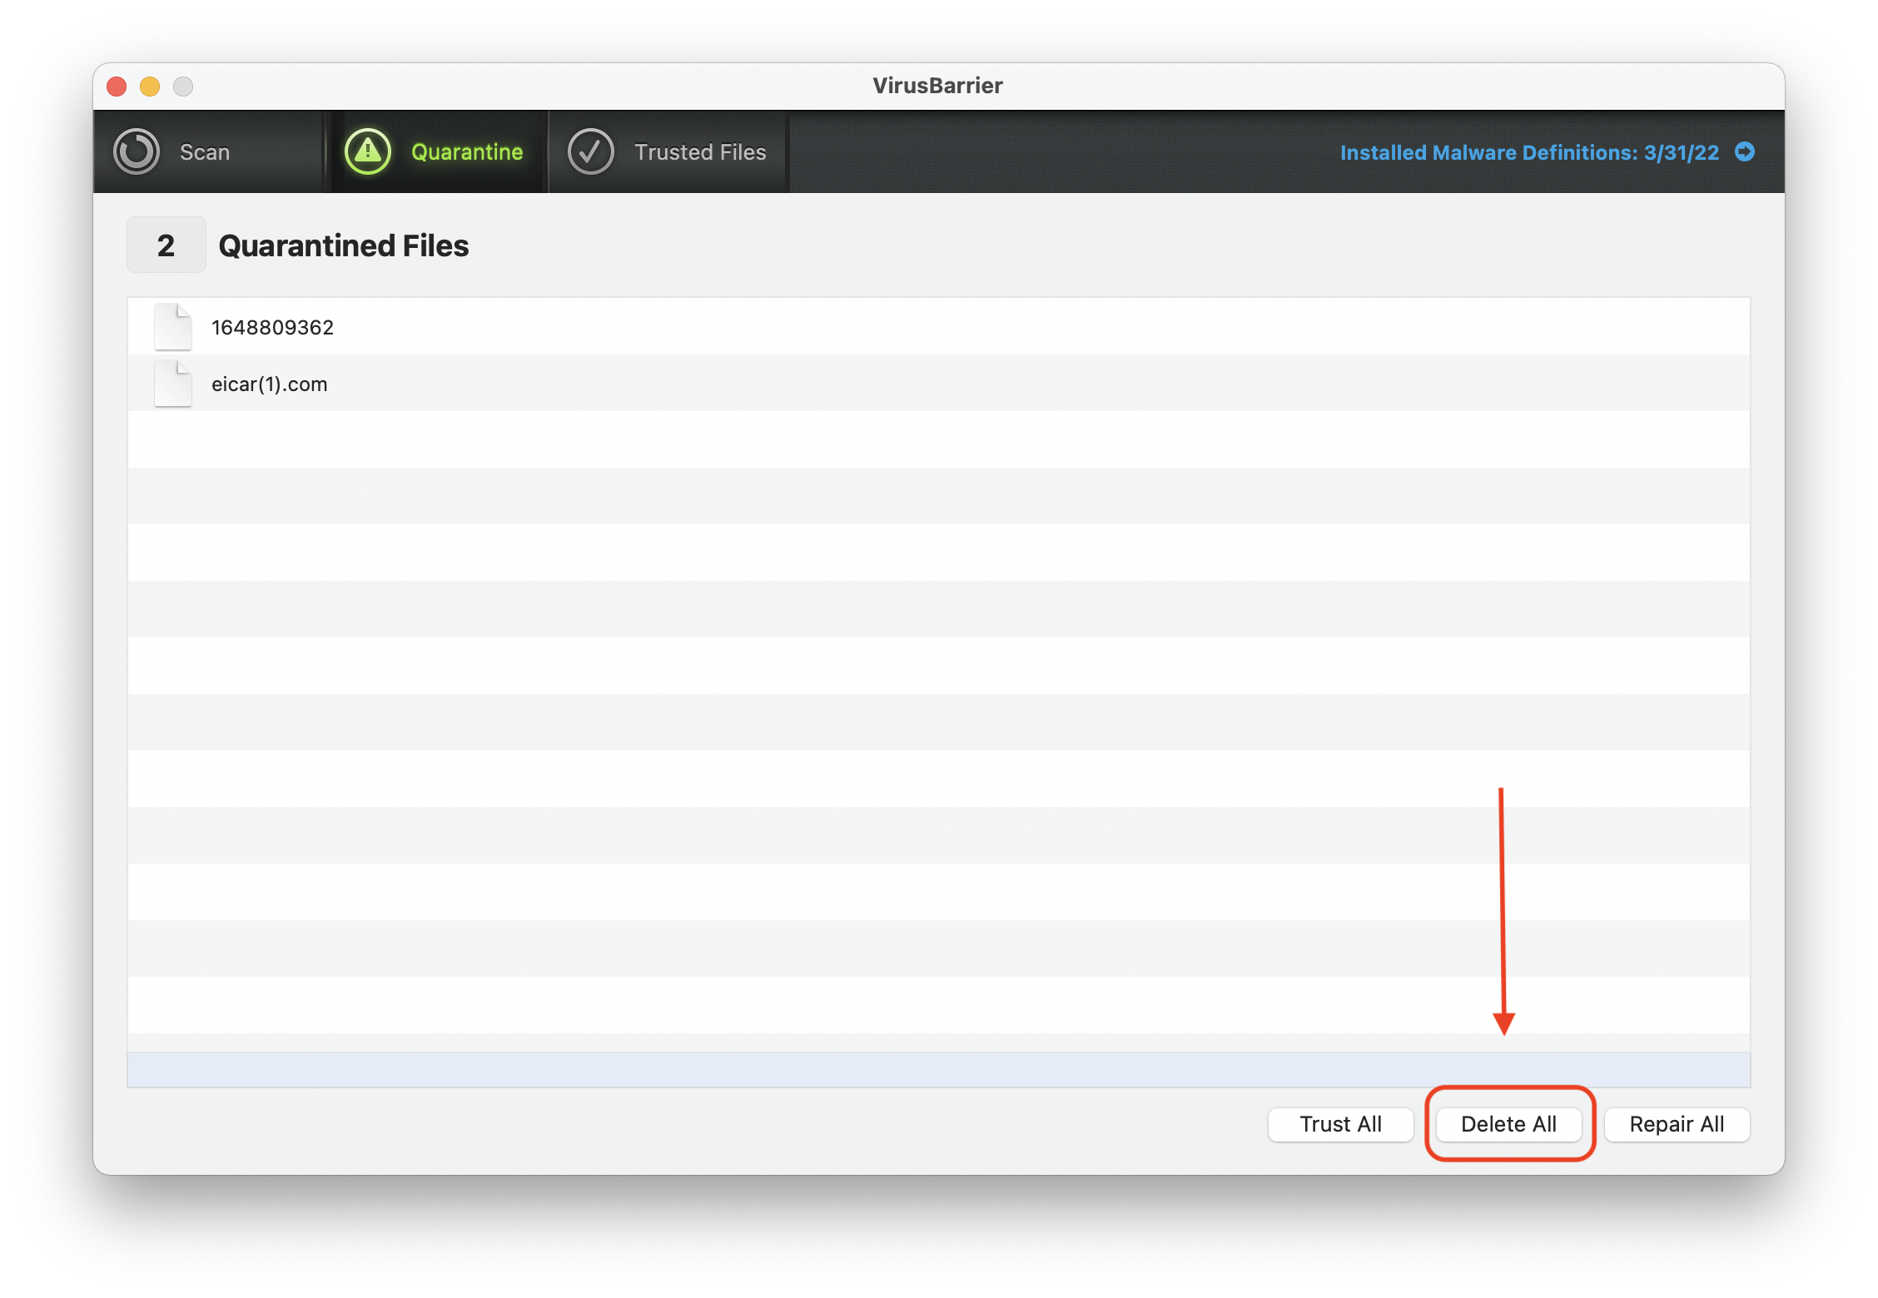Screen dimensions: 1878x1298
Task: Click Trust All button
Action: tap(1340, 1124)
